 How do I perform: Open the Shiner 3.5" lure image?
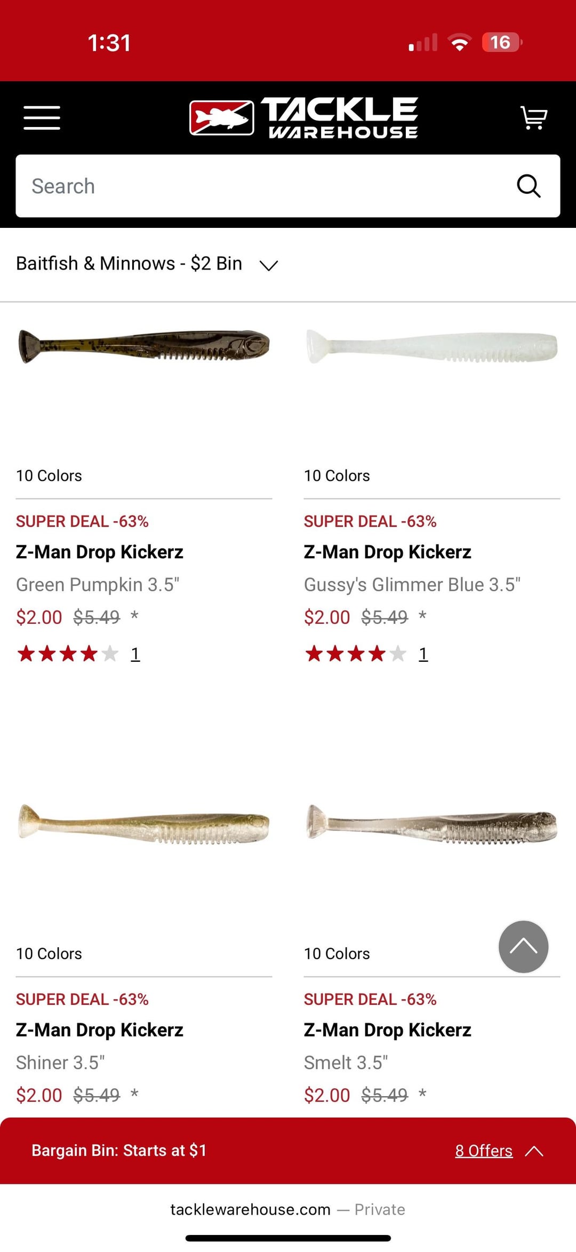(144, 824)
